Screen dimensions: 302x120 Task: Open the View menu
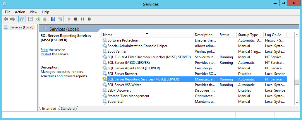coord(33,12)
